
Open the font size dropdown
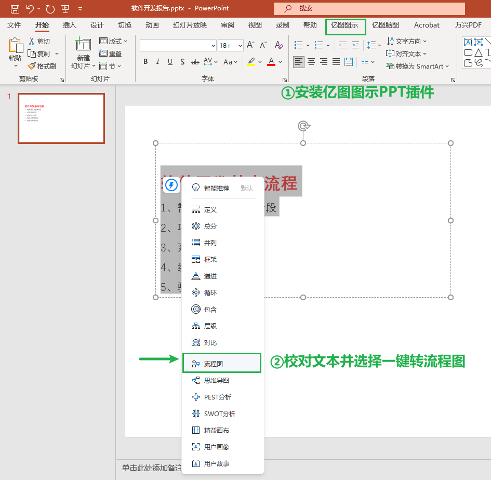(x=240, y=46)
